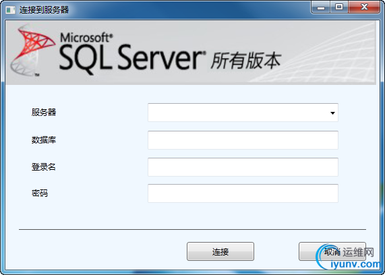Close the 连接到服务器 dialog
This screenshot has height=275, width=385.
pyautogui.click(x=364, y=7)
